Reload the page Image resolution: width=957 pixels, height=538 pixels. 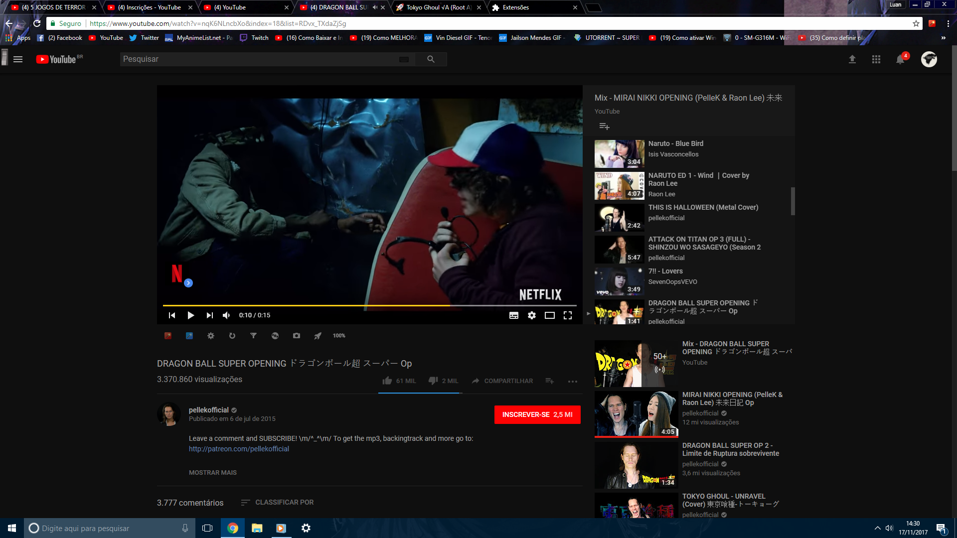[x=37, y=23]
